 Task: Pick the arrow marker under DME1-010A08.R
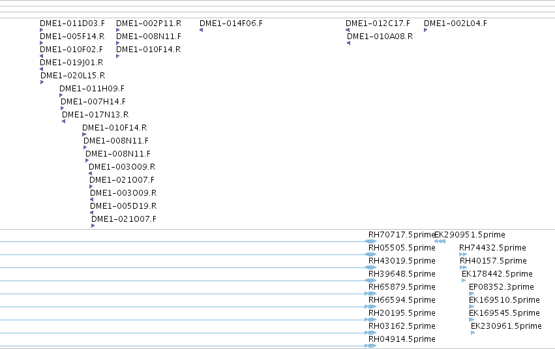pos(349,43)
